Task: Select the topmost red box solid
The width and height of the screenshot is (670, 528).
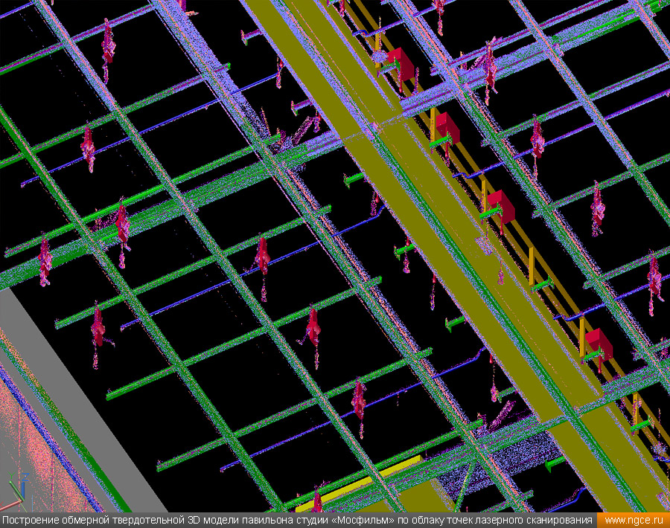Action: pyautogui.click(x=398, y=65)
